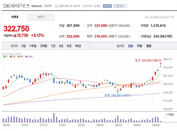The image size is (177, 131).
Task: Click the 344,311 price axis label
Action: 168,59
